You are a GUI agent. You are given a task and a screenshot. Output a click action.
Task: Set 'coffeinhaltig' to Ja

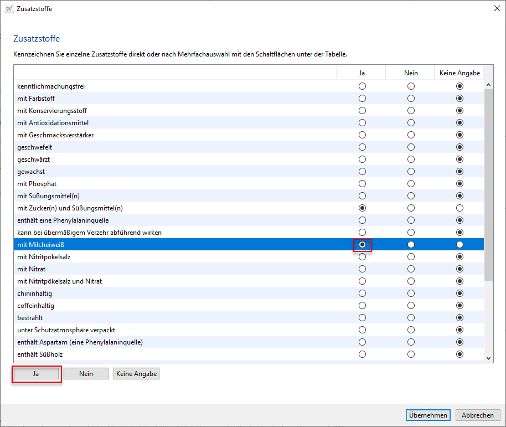tap(362, 306)
